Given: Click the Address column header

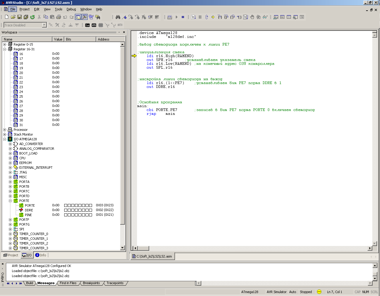Looking at the screenshot, I should point(111,39).
